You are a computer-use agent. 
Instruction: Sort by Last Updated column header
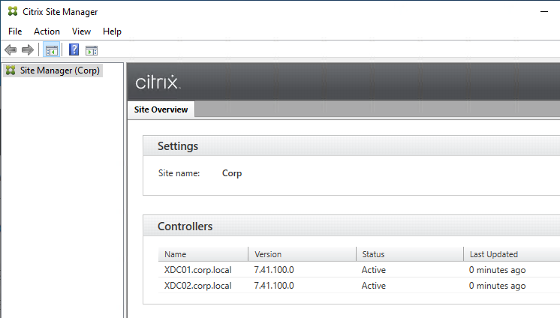coord(512,254)
